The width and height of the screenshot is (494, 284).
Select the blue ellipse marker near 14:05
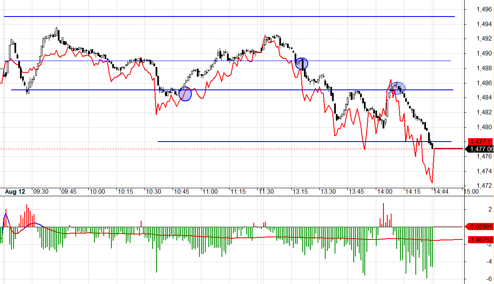397,88
